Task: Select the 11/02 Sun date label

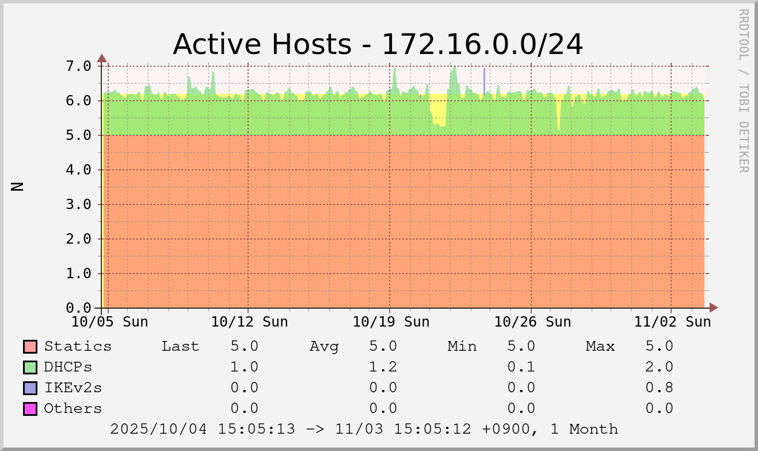Action: (672, 322)
